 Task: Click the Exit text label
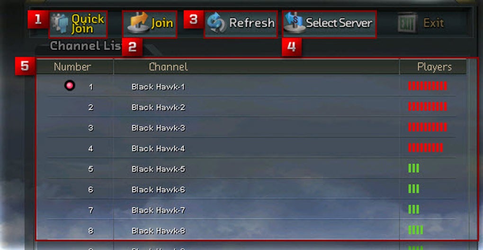434,23
